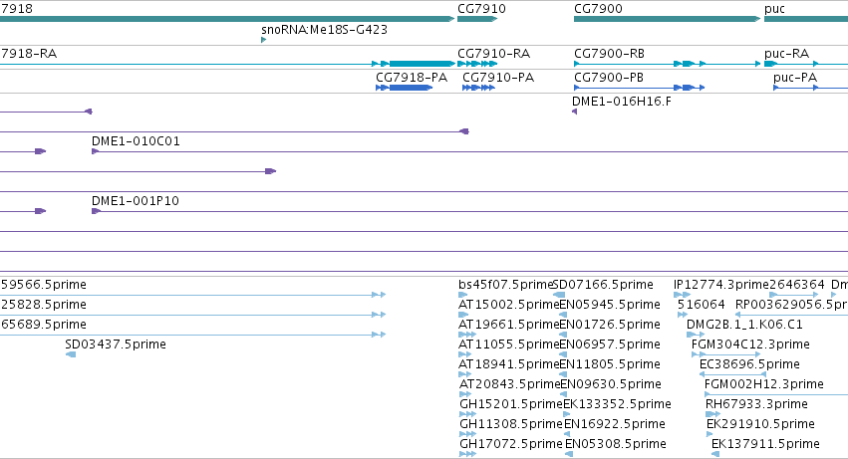The height and width of the screenshot is (459, 848).
Task: Click the EN11805.5prime EST label
Action: coord(610,364)
